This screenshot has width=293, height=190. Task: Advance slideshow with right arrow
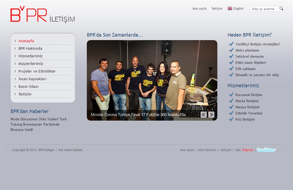211,114
